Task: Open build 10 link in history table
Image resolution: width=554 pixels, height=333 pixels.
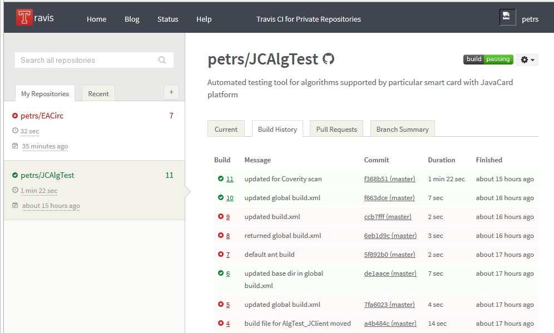Action: 230,198
